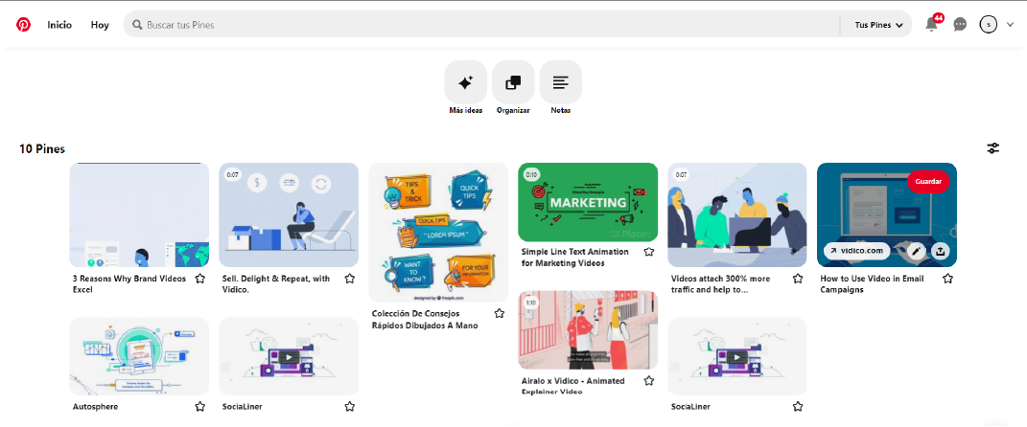Star the Videos attach 300% more traffic pin

(x=798, y=279)
